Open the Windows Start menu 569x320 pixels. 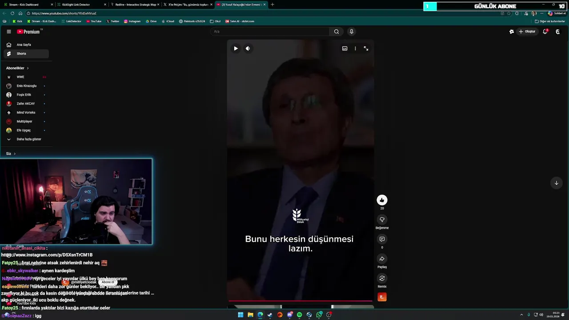[x=240, y=315]
